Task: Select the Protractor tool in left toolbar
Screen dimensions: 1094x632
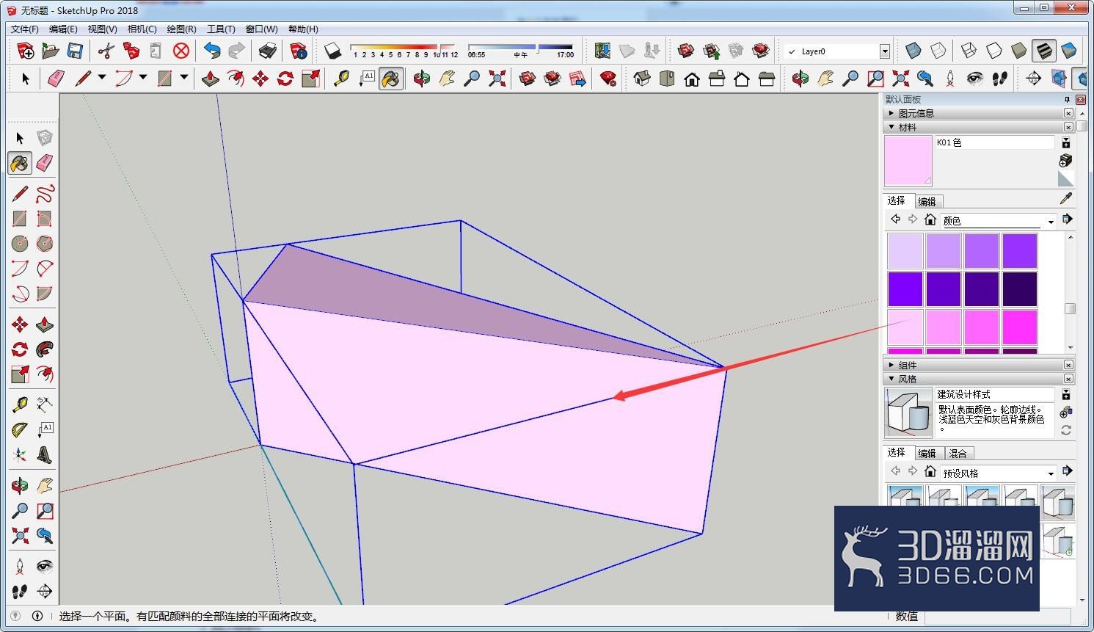Action: coord(20,429)
